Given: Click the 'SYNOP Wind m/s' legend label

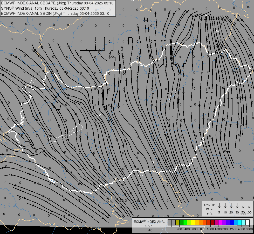Looking at the screenshot, I should click(209, 209).
